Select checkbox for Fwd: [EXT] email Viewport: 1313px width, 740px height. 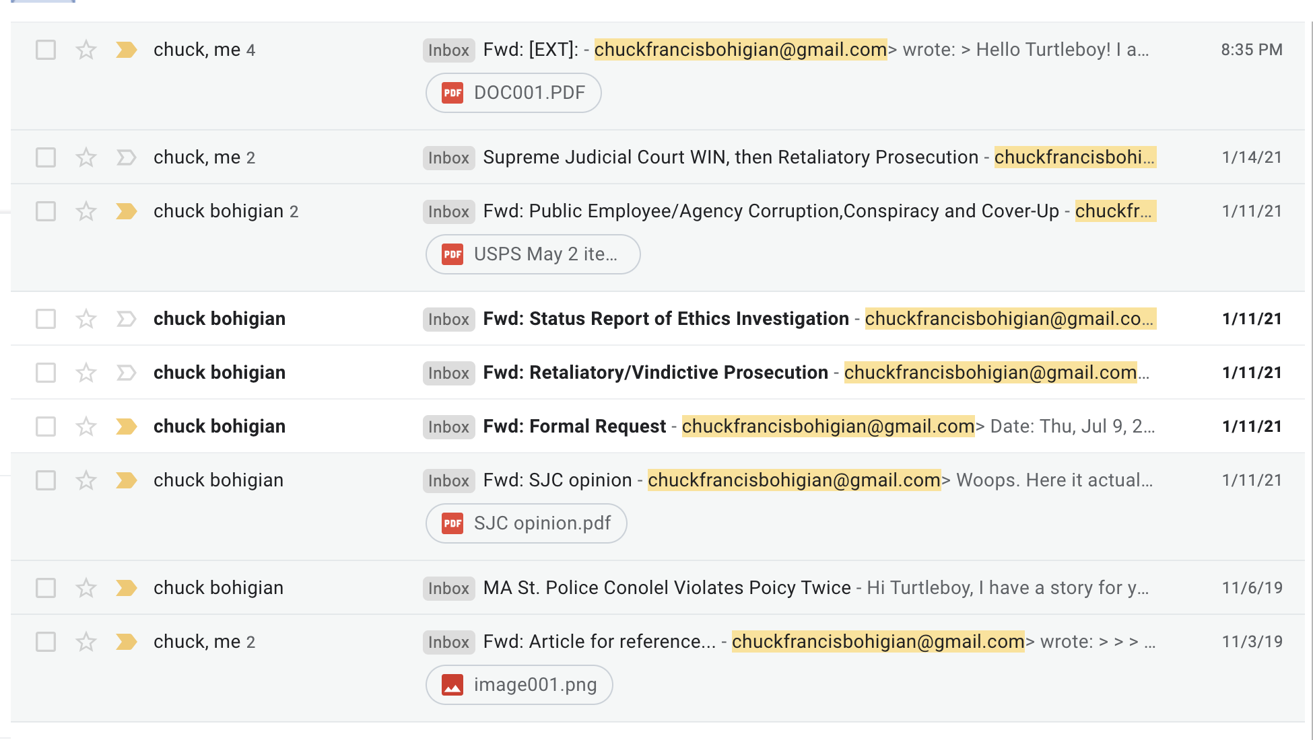(x=46, y=50)
